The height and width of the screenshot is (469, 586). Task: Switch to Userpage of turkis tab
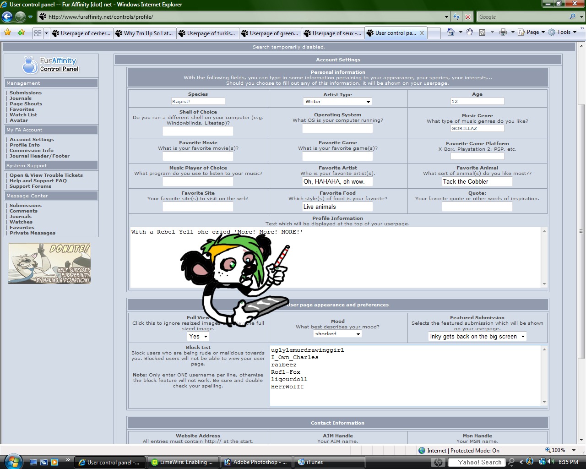pos(207,33)
